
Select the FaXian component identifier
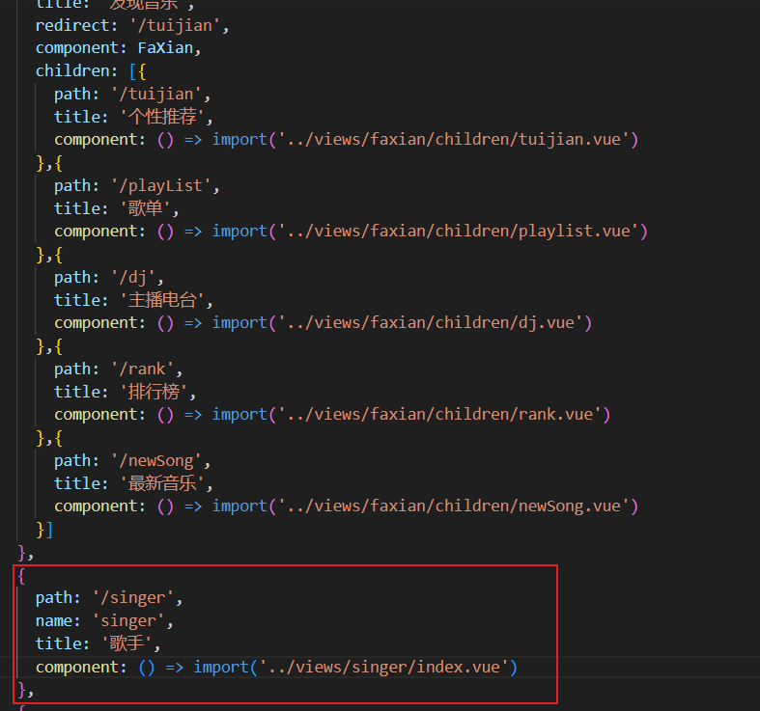tap(165, 48)
